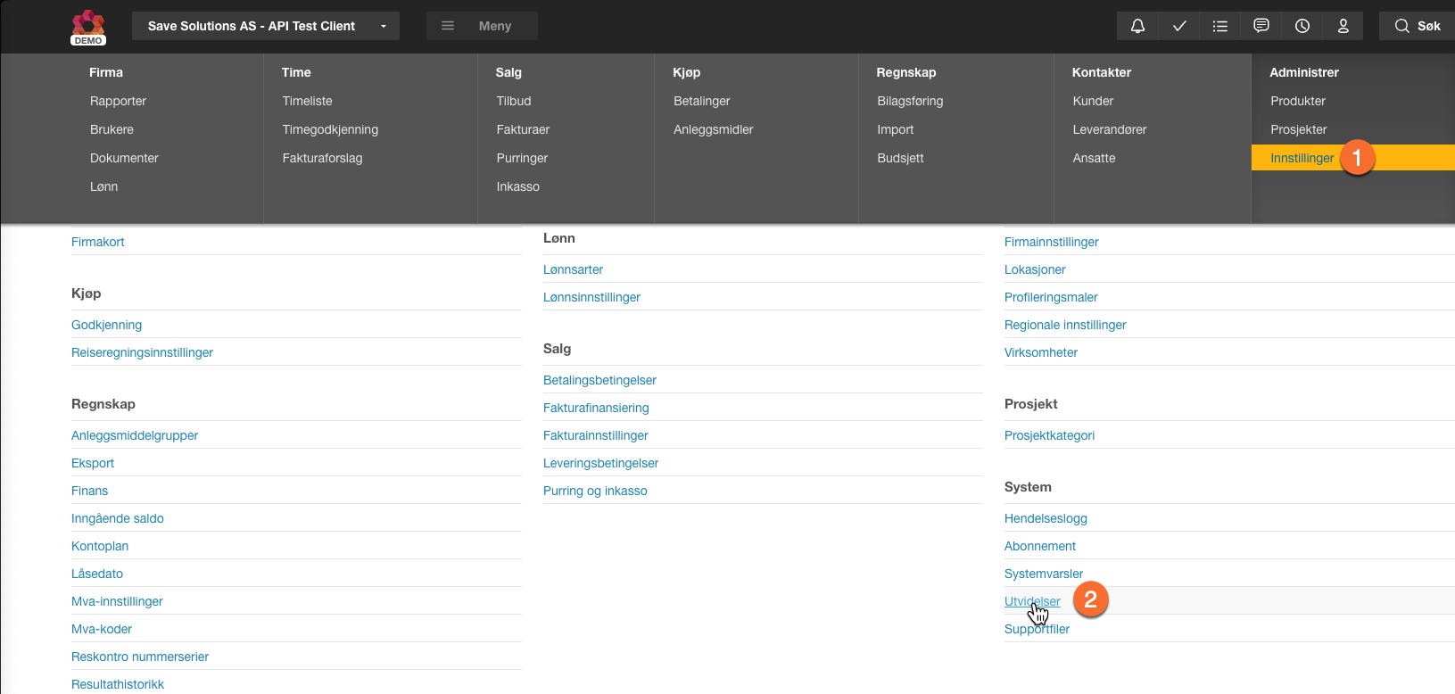Open the Utvidelser link under System
Image resolution: width=1455 pixels, height=694 pixels.
(x=1032, y=601)
